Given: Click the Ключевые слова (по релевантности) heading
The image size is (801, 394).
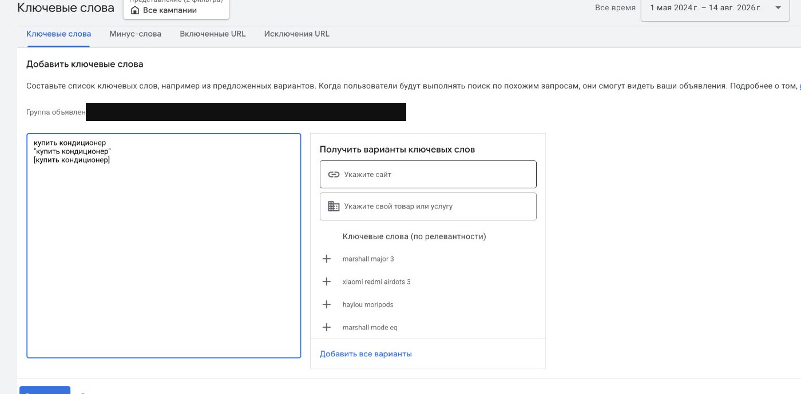Looking at the screenshot, I should click(x=414, y=236).
